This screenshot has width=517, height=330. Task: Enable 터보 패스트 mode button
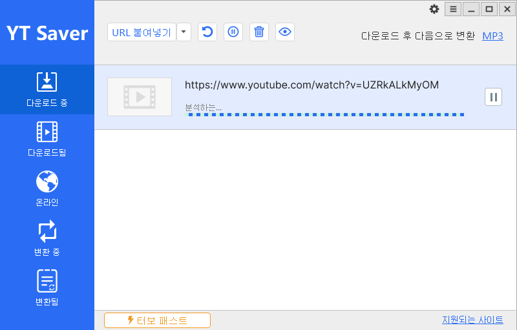pyautogui.click(x=157, y=320)
